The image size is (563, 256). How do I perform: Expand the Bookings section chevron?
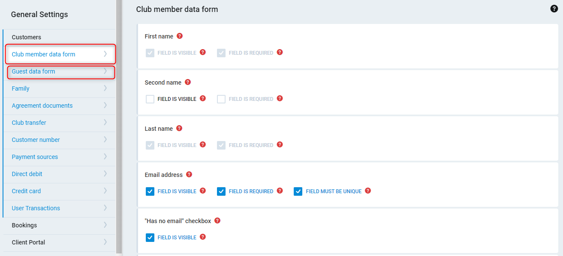tap(105, 225)
